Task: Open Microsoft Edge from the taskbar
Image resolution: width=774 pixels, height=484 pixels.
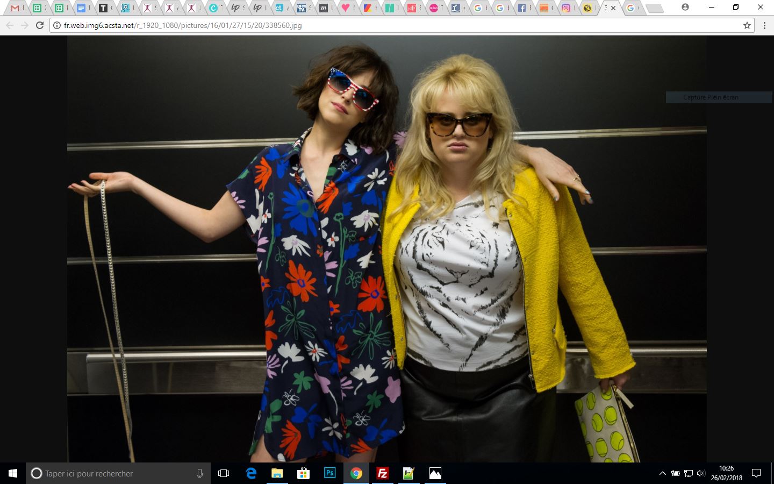Action: coord(251,473)
